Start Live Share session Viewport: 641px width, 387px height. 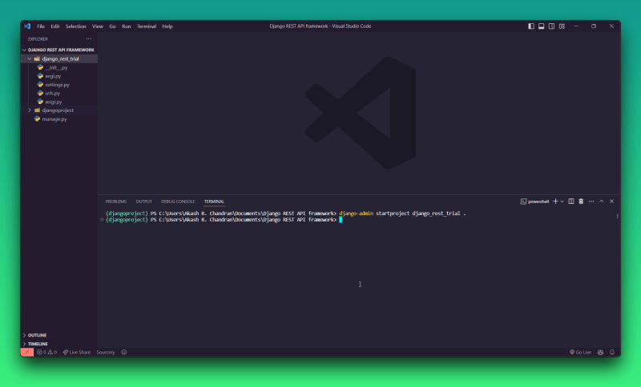pyautogui.click(x=77, y=353)
